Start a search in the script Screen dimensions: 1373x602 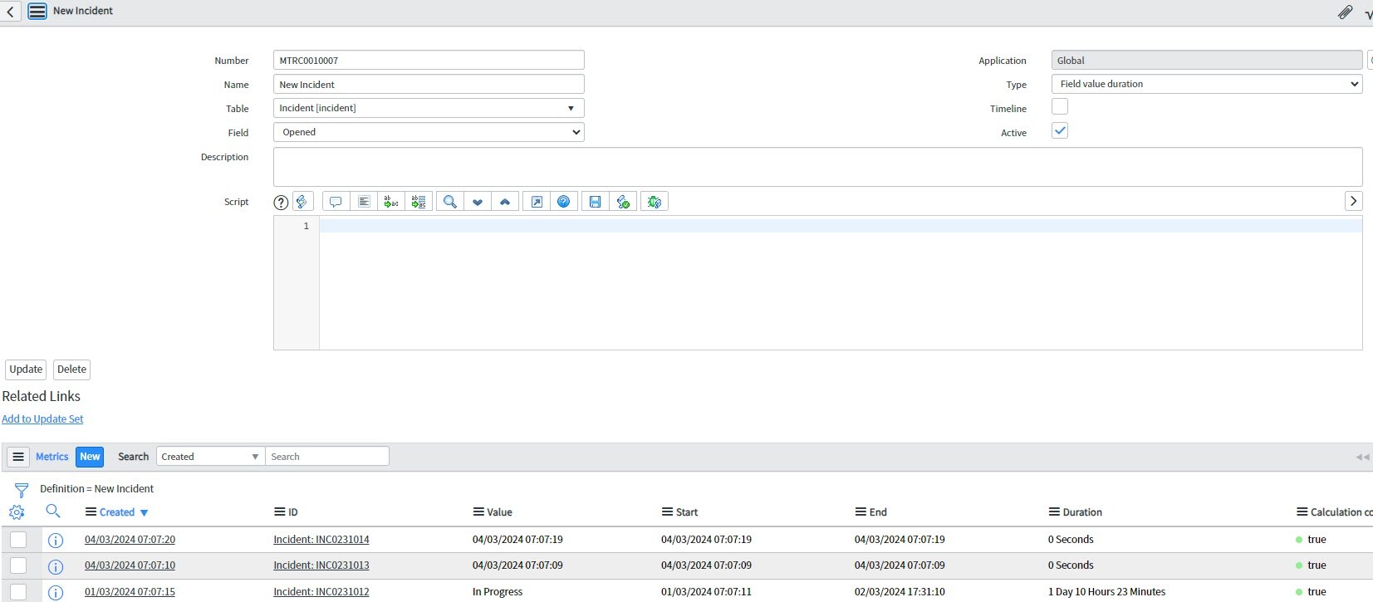(x=450, y=202)
